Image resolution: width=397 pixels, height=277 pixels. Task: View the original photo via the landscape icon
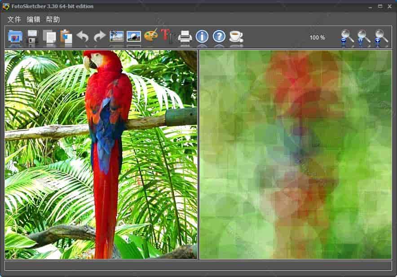(x=116, y=37)
